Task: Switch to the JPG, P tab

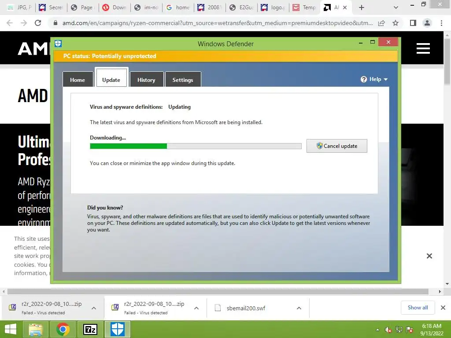Action: click(19, 7)
